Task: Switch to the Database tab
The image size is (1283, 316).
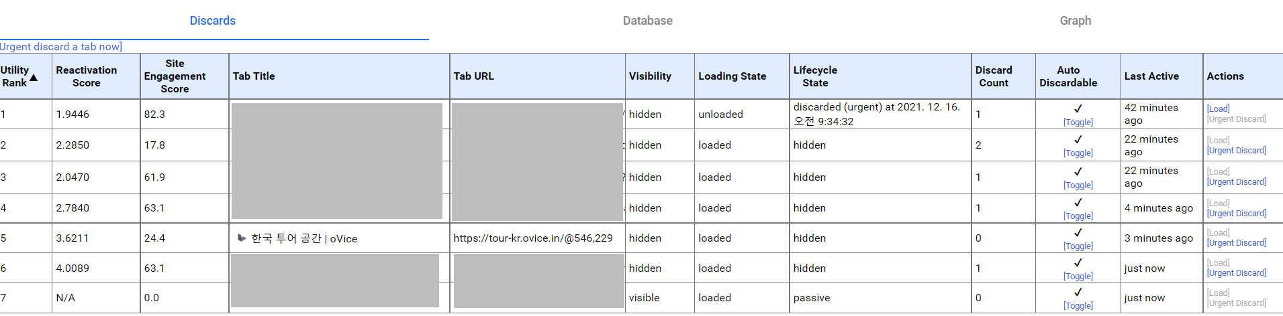Action: (x=647, y=21)
